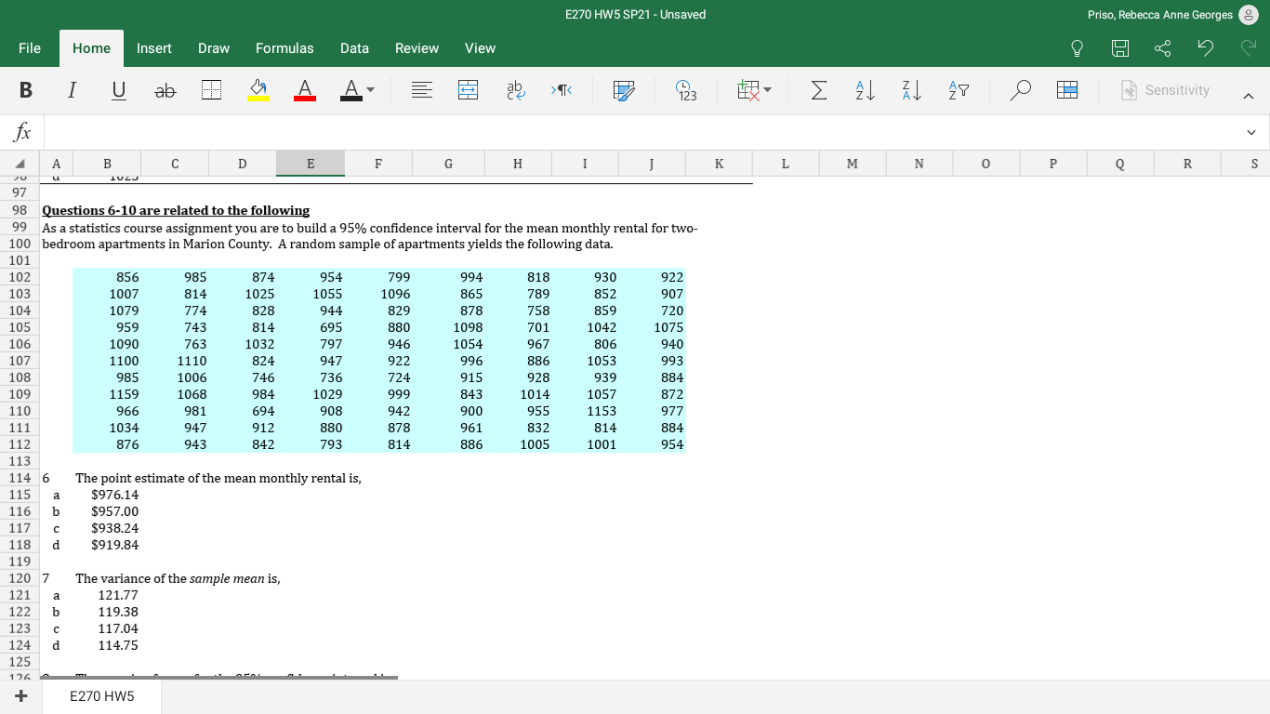This screenshot has width=1270, height=714.
Task: Select answer option $919.84
Action: point(114,545)
